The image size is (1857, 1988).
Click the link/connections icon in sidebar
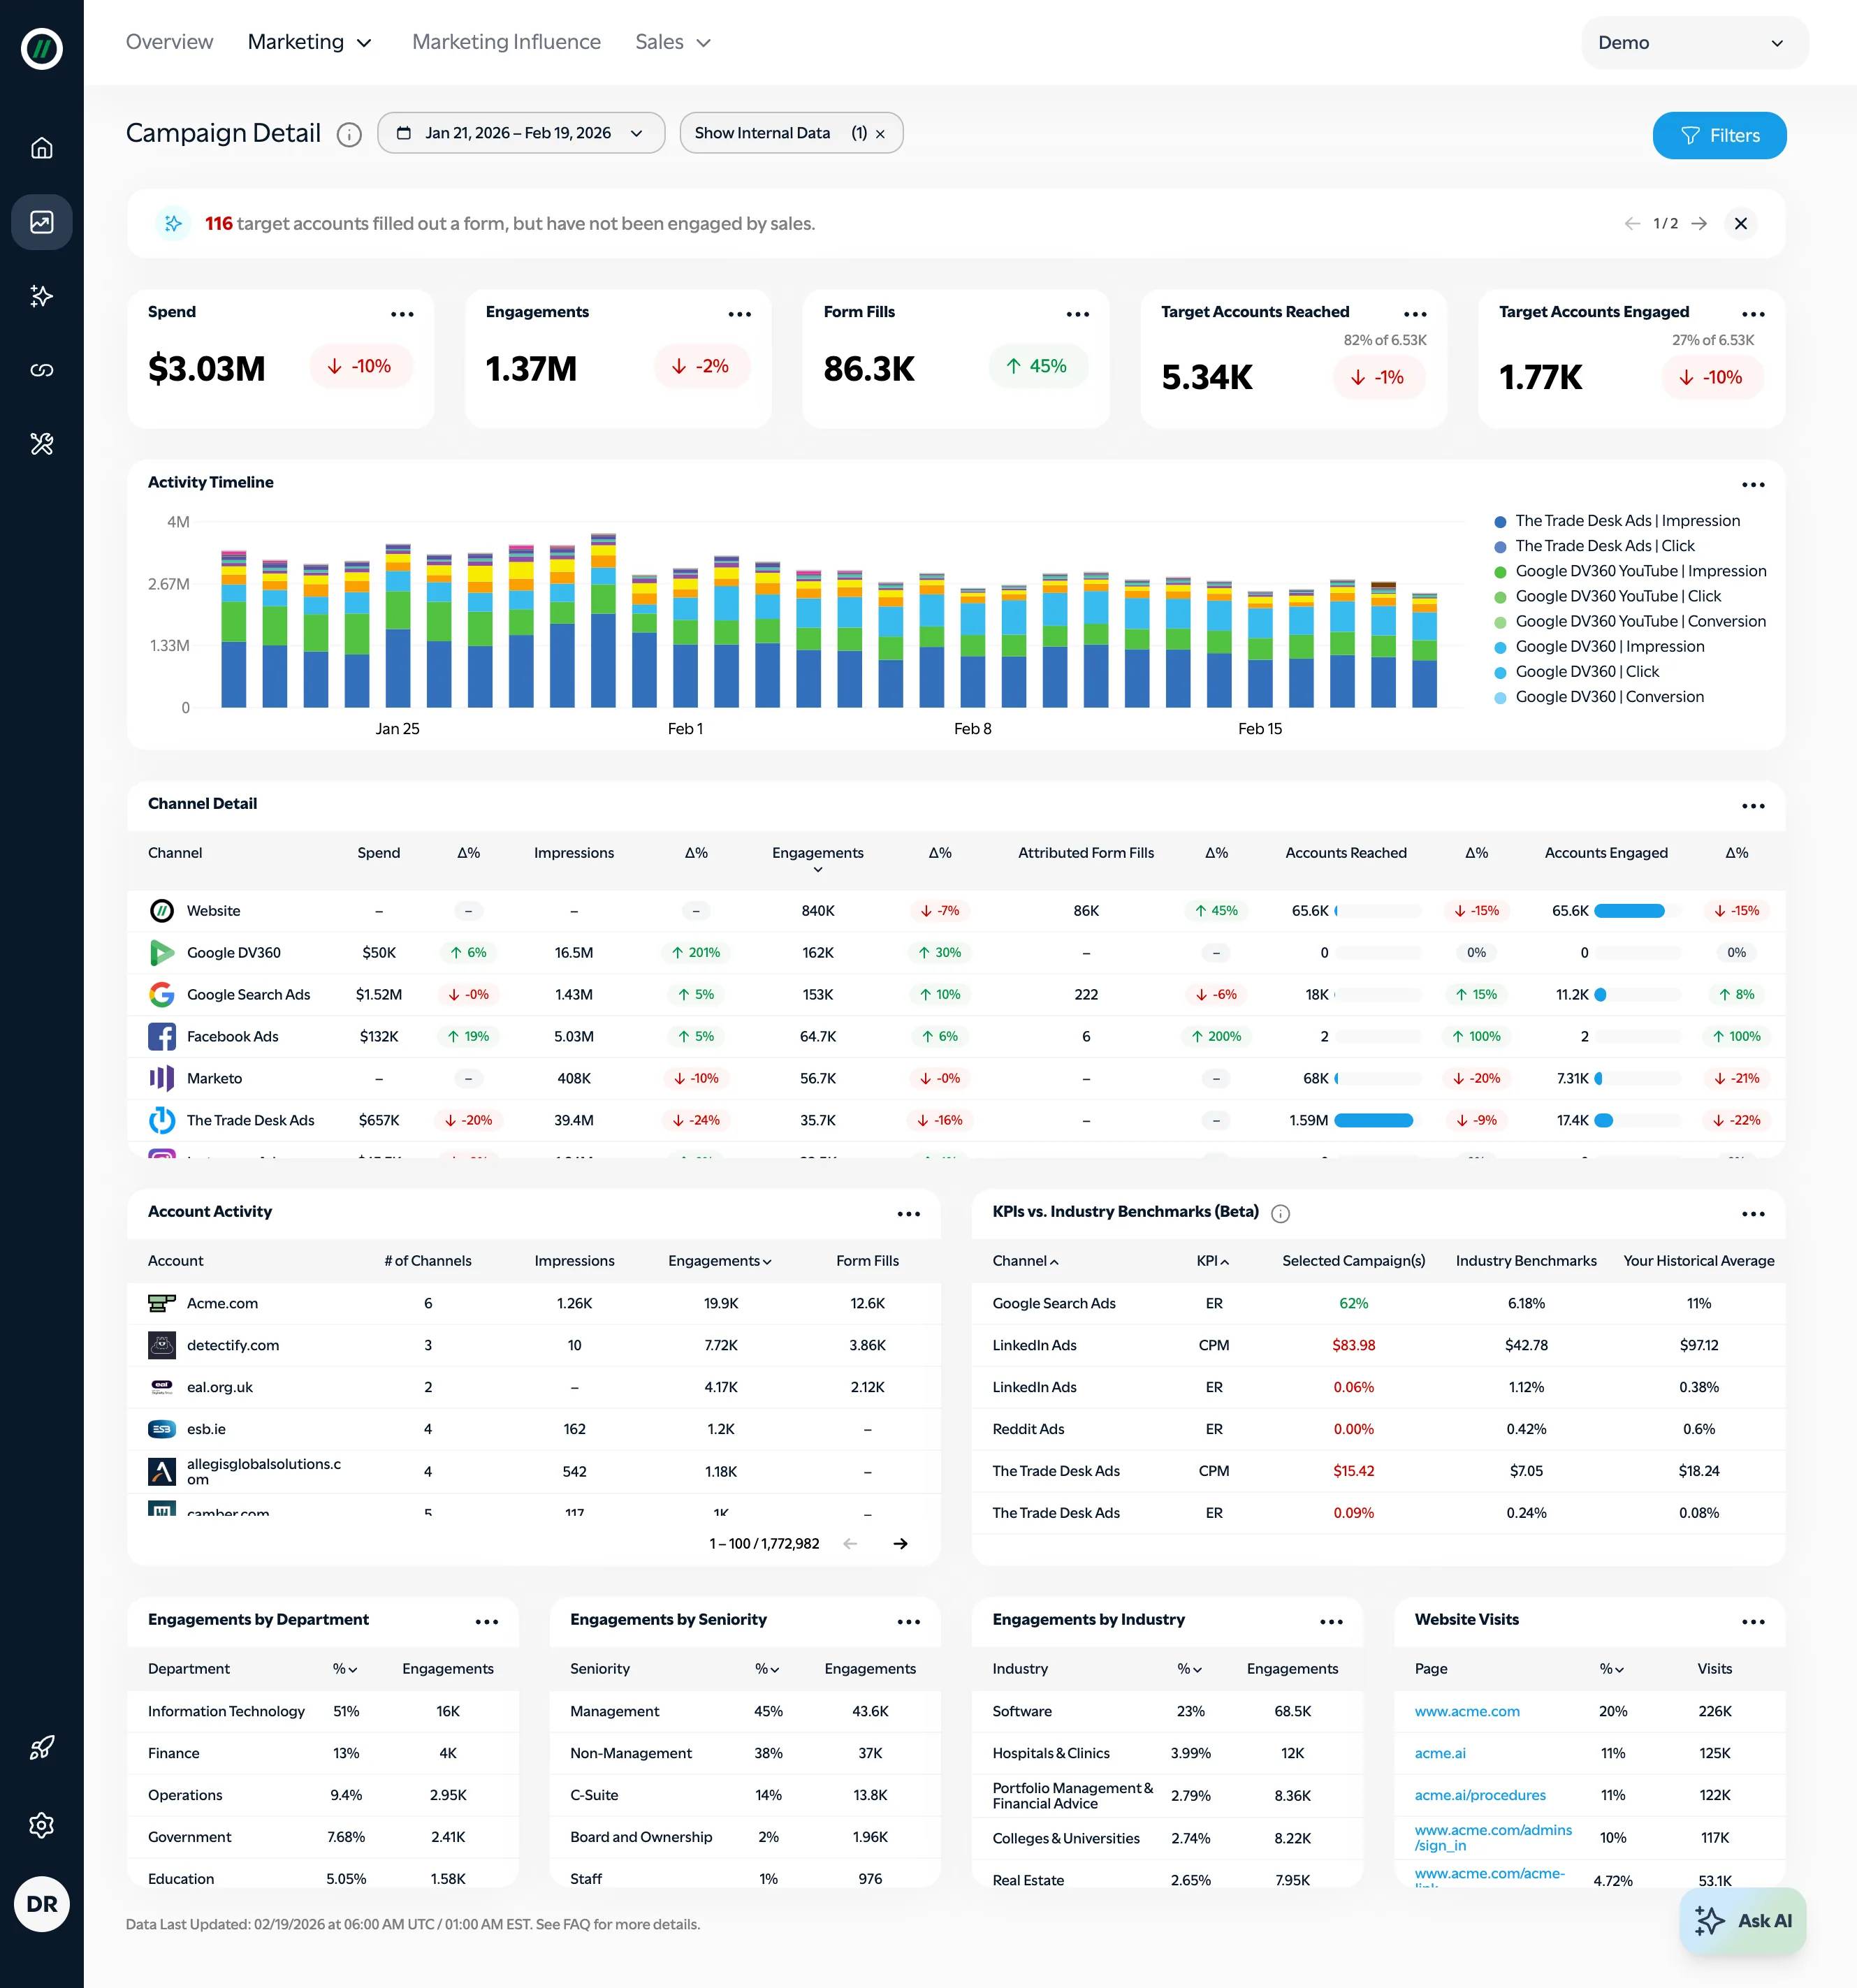[x=42, y=370]
